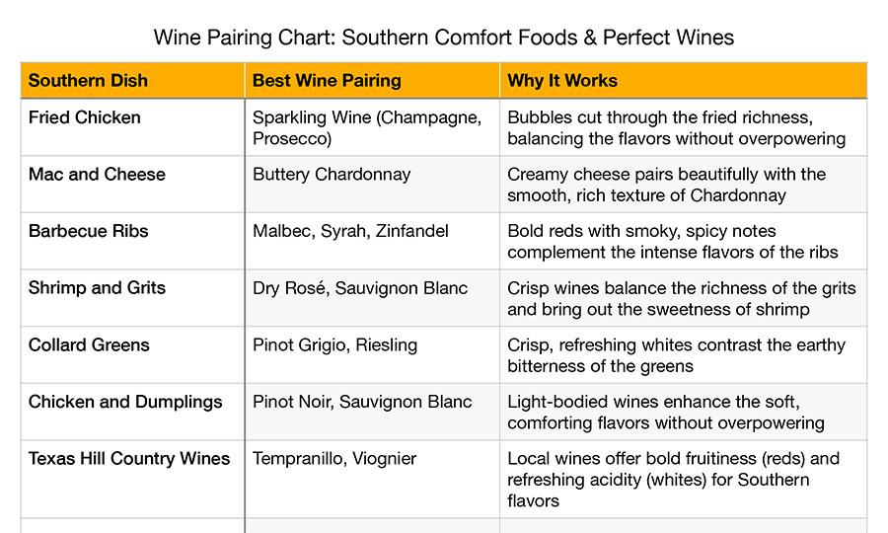Select the 'Bubbles cut through the fried richness' cell

coord(683,127)
